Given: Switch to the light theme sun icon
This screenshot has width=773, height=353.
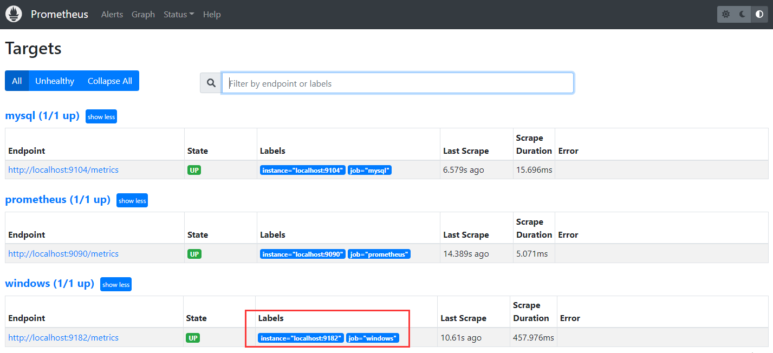Looking at the screenshot, I should tap(726, 14).
